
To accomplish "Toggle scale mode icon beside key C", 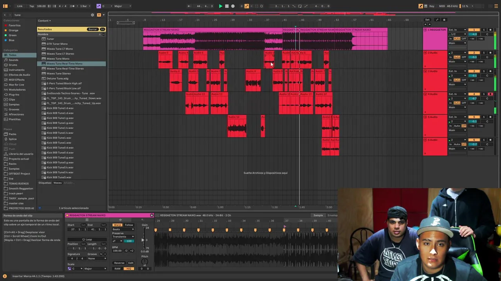I will (99, 6).
